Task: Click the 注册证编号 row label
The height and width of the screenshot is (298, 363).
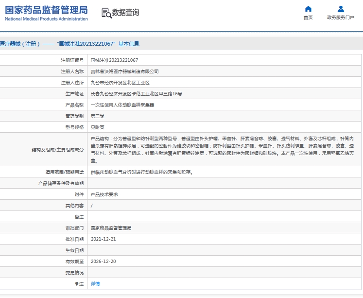Action: coord(72,60)
